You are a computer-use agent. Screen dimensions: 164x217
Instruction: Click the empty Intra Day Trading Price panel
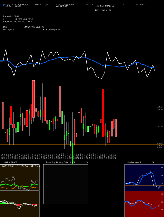66,184
